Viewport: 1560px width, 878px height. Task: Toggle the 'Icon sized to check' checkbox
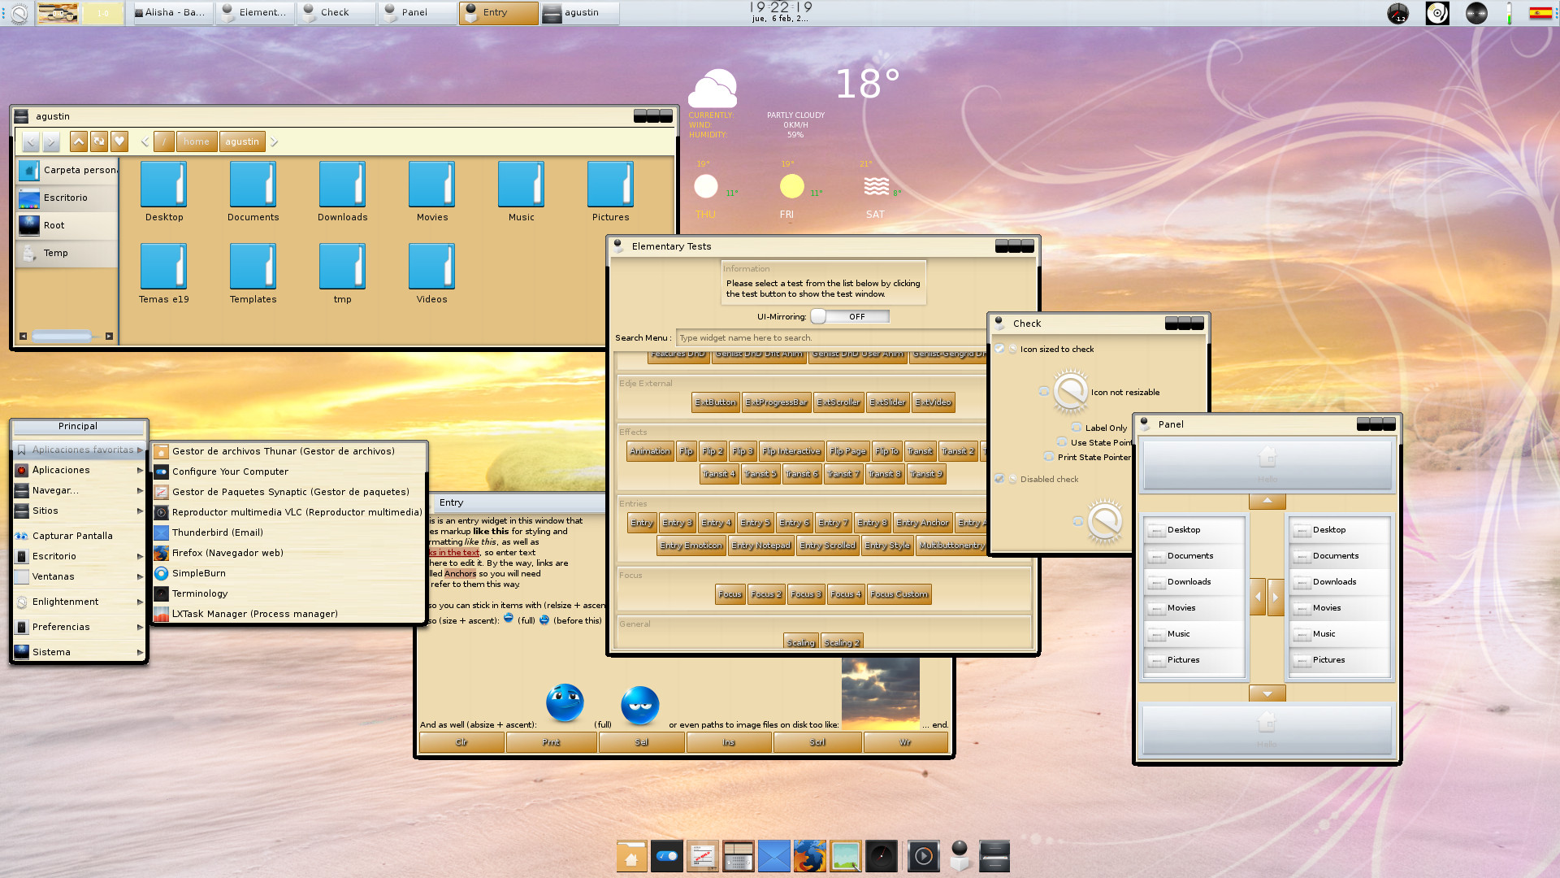click(1000, 349)
